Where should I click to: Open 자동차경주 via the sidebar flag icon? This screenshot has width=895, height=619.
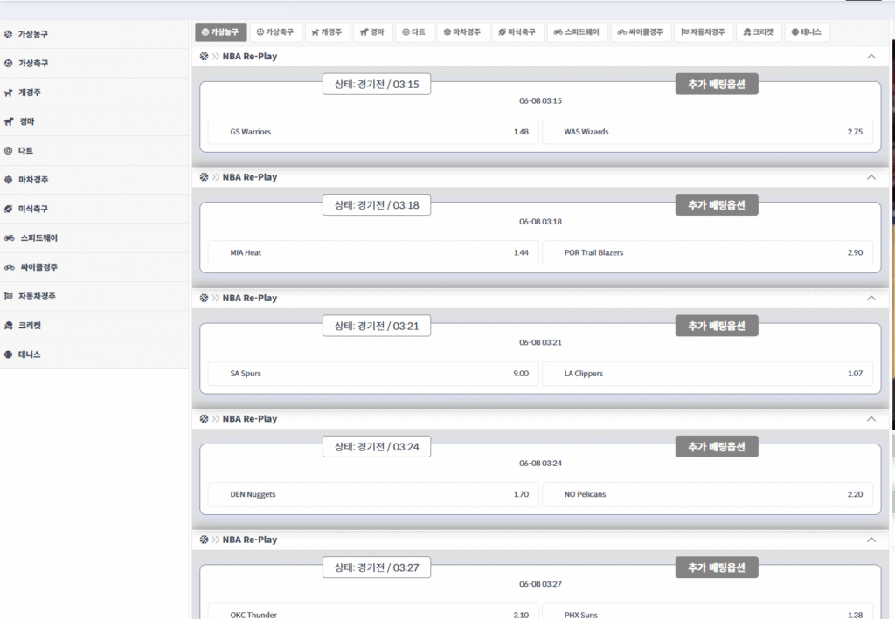pos(8,296)
